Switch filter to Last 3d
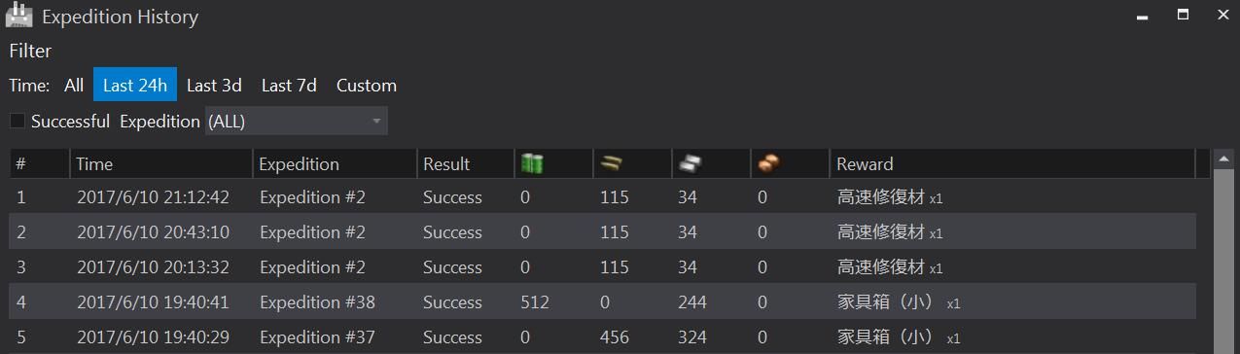The image size is (1240, 354). tap(214, 86)
